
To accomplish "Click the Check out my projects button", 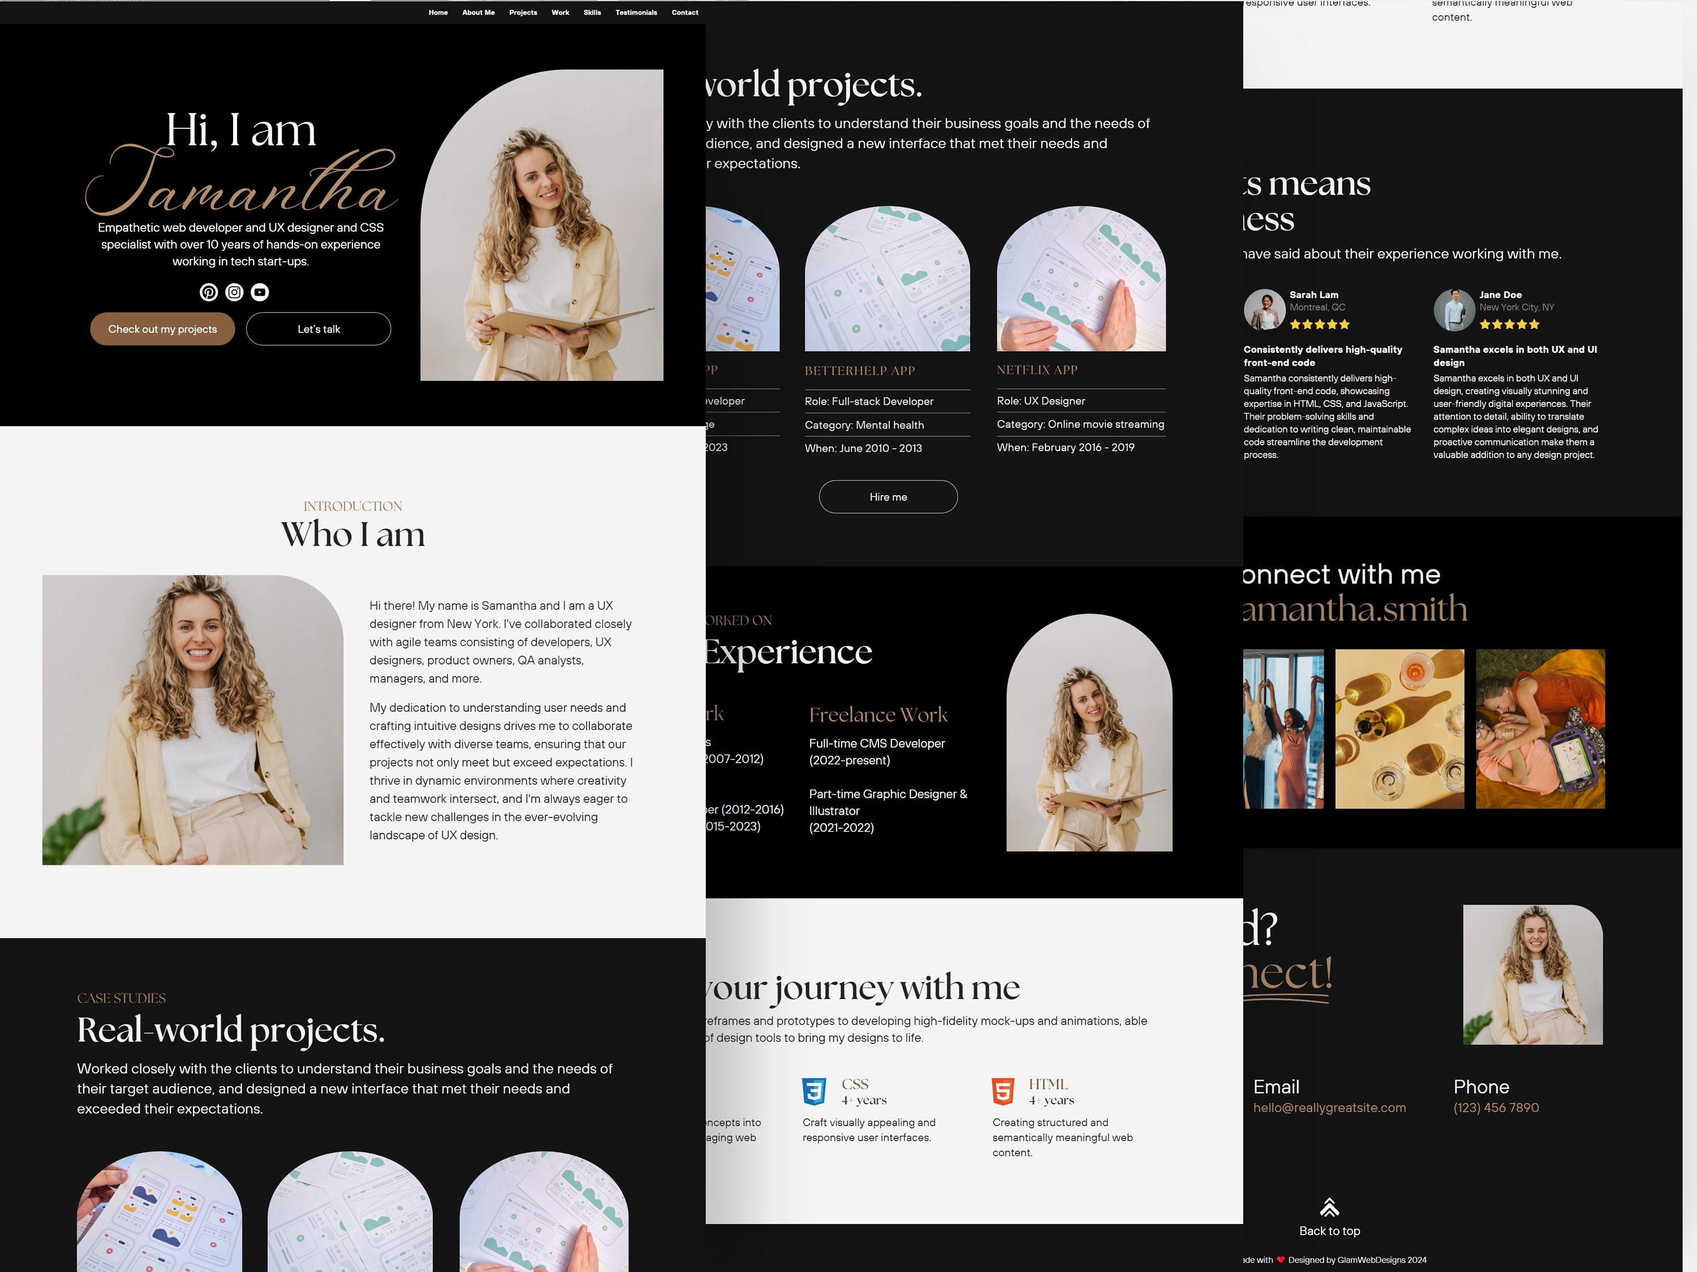I will [x=162, y=328].
